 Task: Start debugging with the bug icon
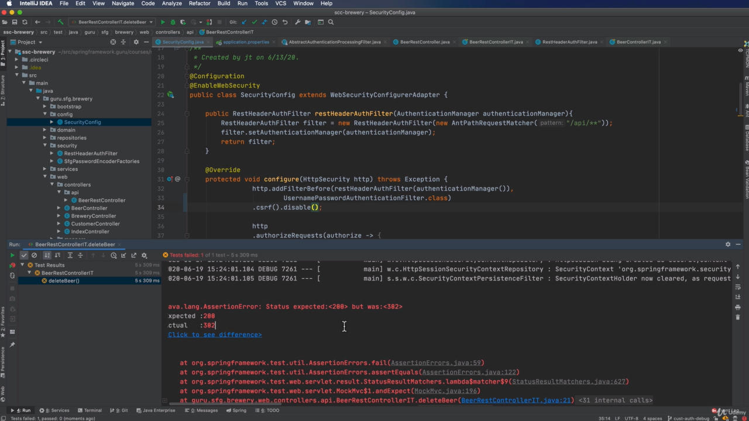click(x=173, y=22)
